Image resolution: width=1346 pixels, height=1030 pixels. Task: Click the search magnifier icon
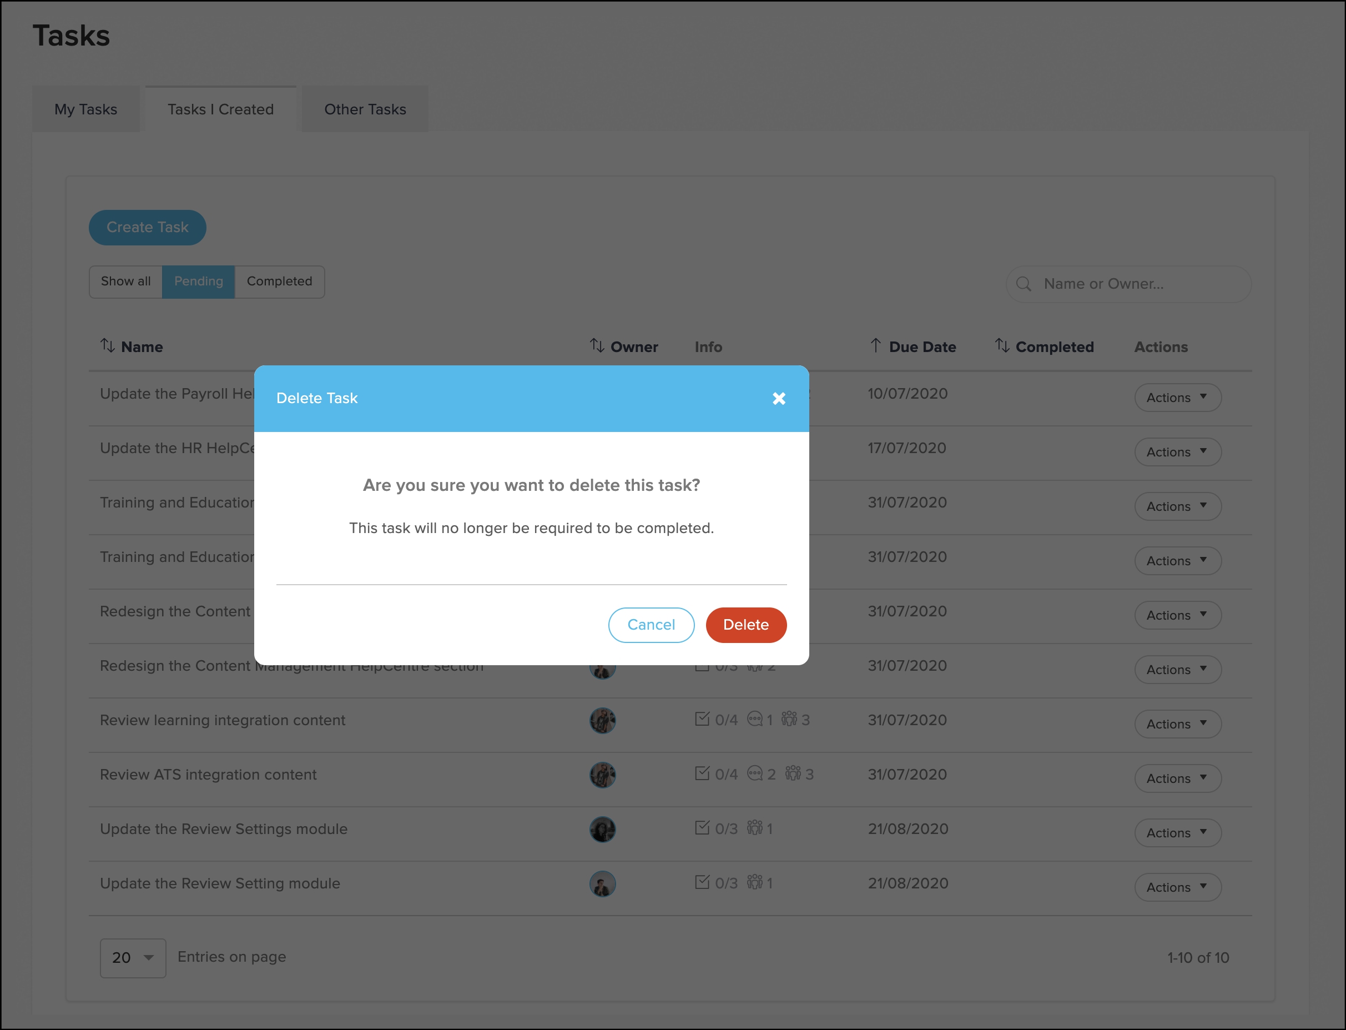tap(1023, 284)
